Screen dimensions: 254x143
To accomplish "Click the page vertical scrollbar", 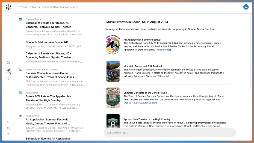I will [251, 52].
